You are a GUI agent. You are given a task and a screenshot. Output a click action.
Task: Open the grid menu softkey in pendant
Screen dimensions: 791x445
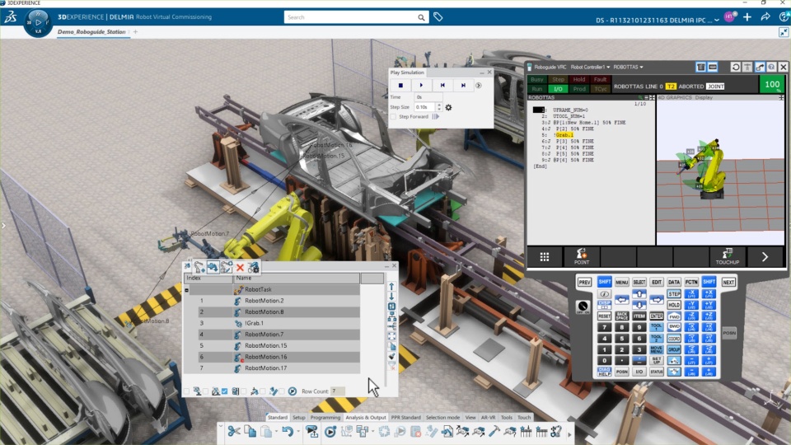pos(545,257)
